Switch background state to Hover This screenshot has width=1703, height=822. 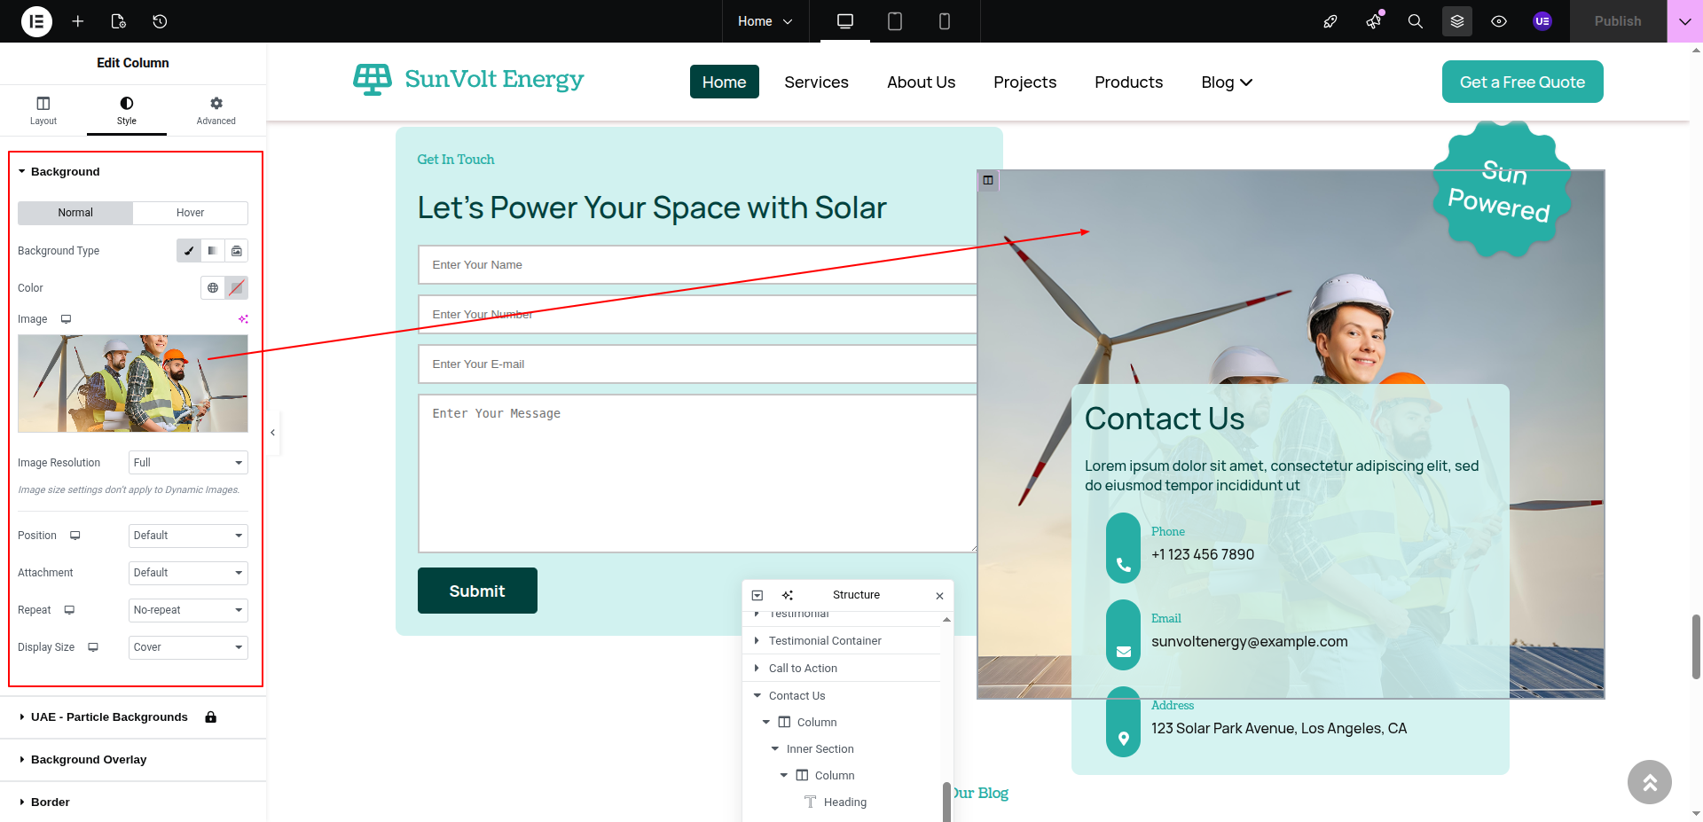190,213
